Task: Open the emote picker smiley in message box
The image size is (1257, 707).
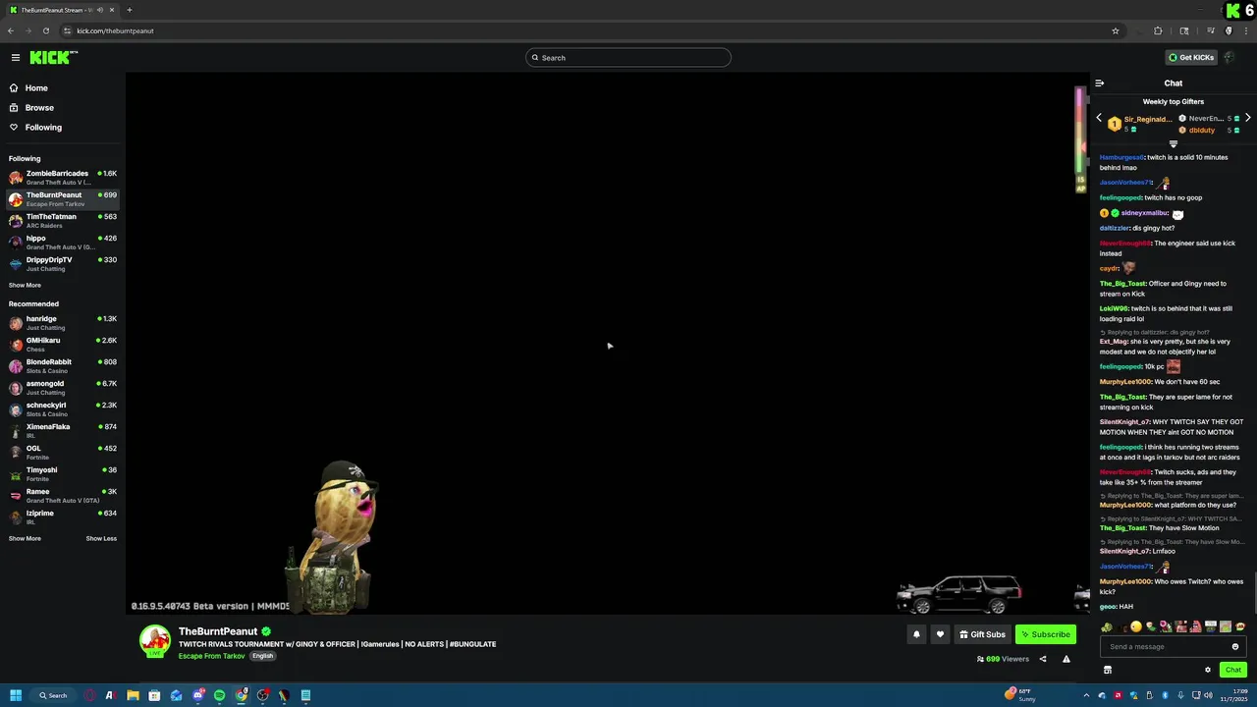Action: point(1235,646)
